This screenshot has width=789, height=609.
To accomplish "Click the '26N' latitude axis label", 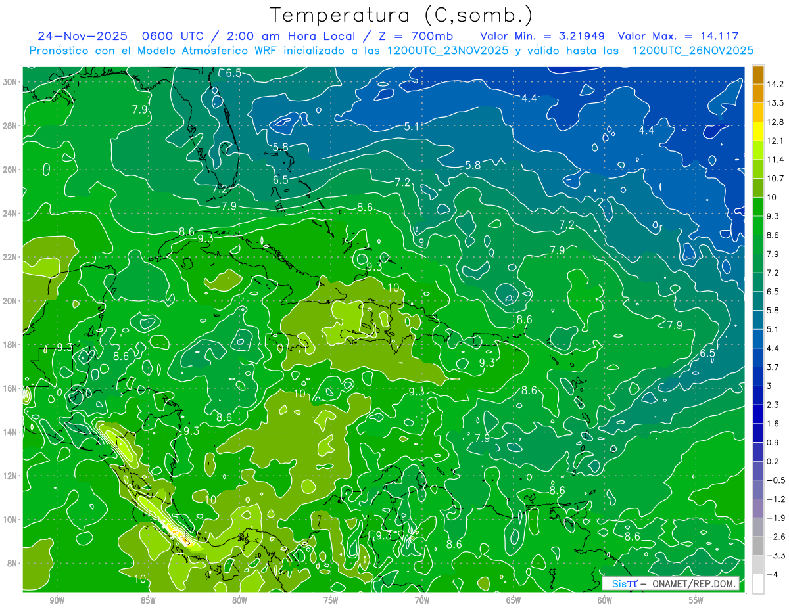I will tap(10, 169).
